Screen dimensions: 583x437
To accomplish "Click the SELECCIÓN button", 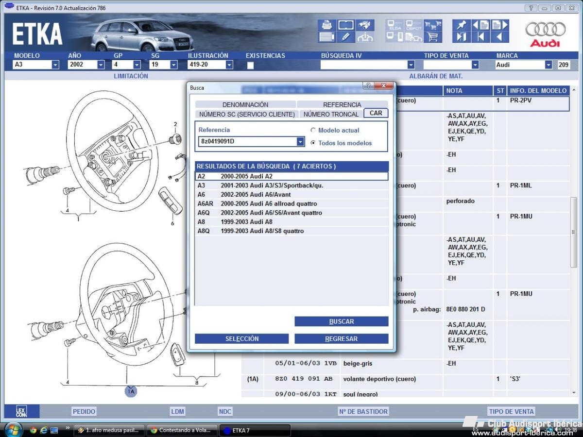I will (x=241, y=338).
